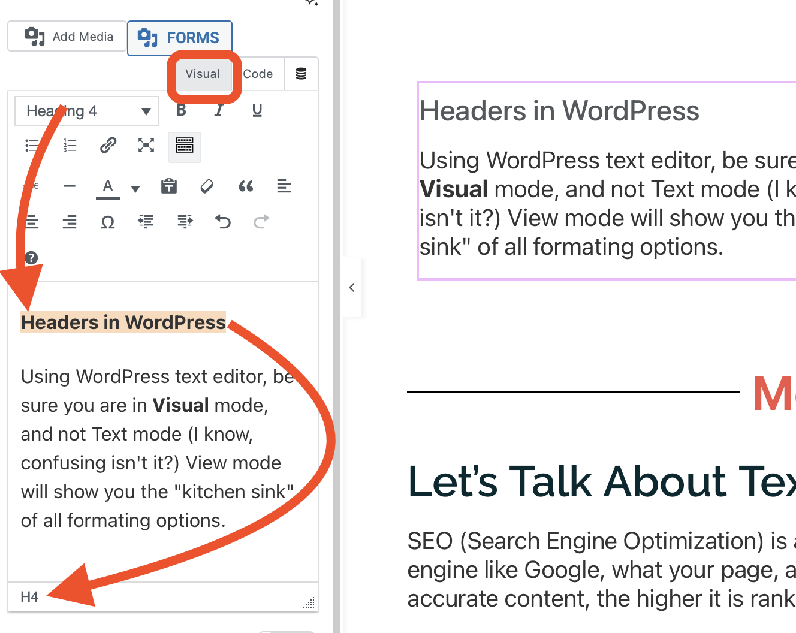This screenshot has height=633, width=796.
Task: Switch to the Code editor tab
Action: tap(258, 74)
